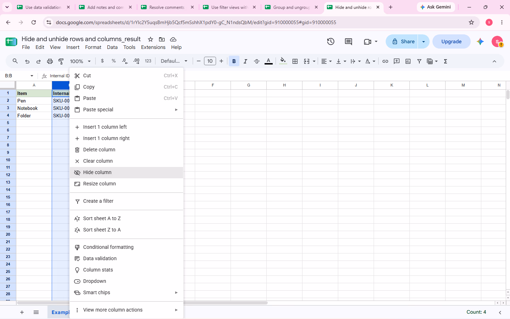Open version history clock icon
510x319 pixels.
click(331, 41)
